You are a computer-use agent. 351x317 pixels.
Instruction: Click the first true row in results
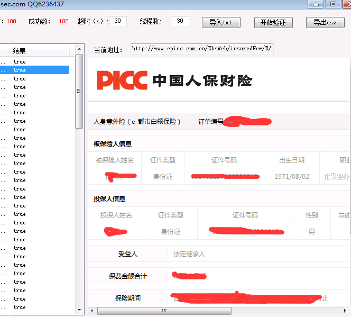tap(34, 61)
